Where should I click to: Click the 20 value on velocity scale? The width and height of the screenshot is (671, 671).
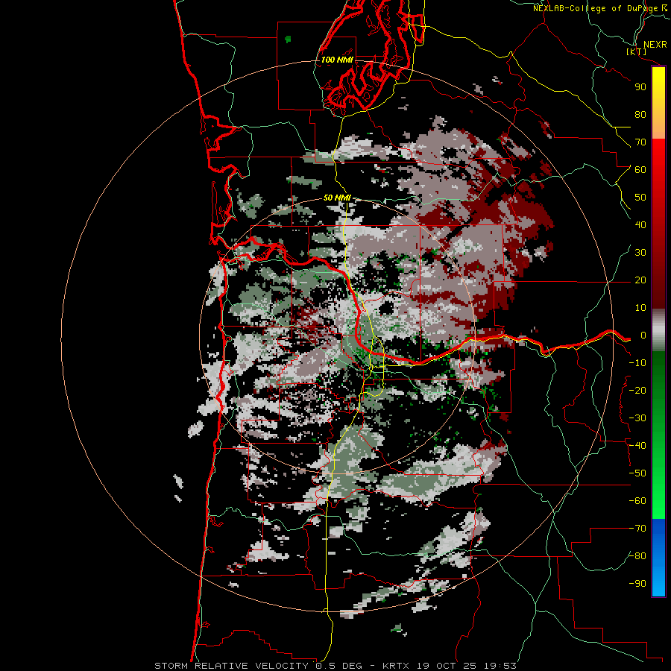pos(640,280)
